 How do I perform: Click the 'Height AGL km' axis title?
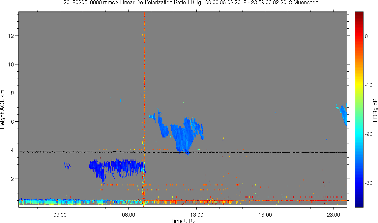pos(2,110)
